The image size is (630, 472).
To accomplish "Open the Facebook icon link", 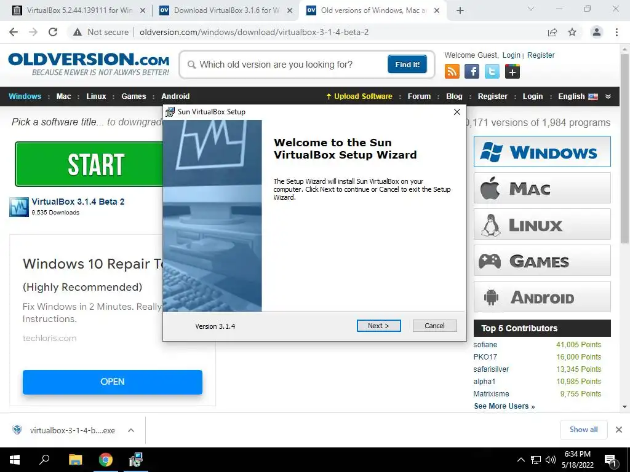I will pyautogui.click(x=472, y=71).
